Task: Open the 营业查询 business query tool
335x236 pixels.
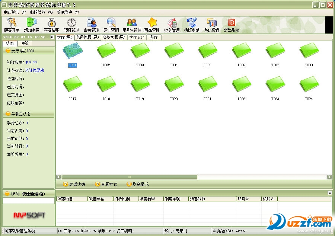Action: (x=111, y=25)
